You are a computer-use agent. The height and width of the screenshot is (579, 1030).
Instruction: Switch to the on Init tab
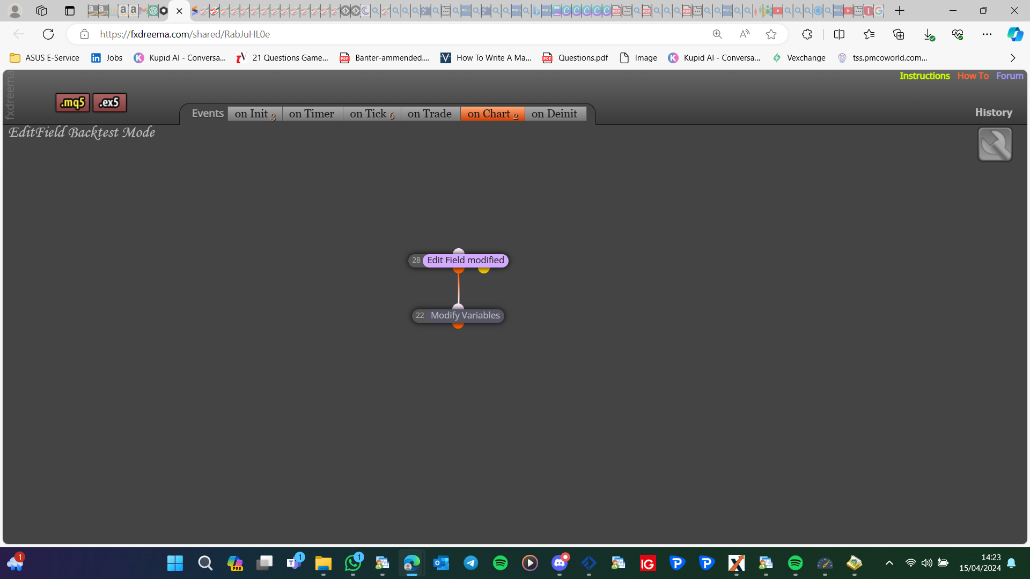[x=255, y=114]
